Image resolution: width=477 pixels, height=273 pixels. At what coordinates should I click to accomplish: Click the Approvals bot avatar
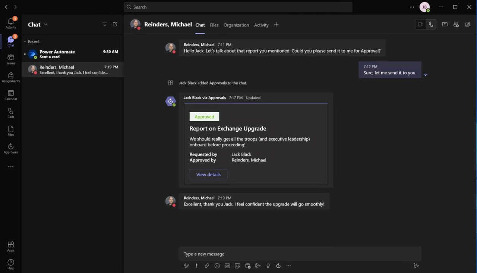pos(170,101)
